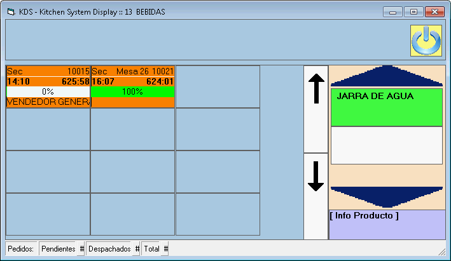Click the 16:07 time row of order 10021
Image resolution: width=451 pixels, height=261 pixels.
coord(133,81)
